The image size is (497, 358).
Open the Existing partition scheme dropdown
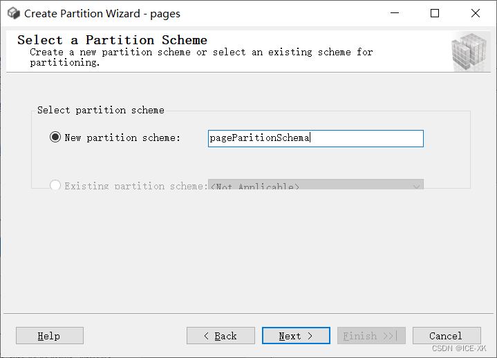coord(416,185)
